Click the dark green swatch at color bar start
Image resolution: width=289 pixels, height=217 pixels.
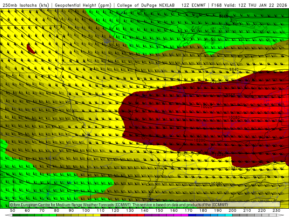16,215
